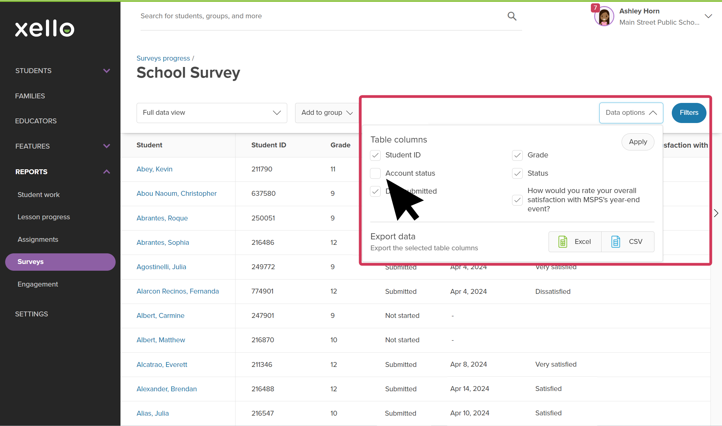
Task: Click the search magnifying glass icon
Action: [512, 16]
